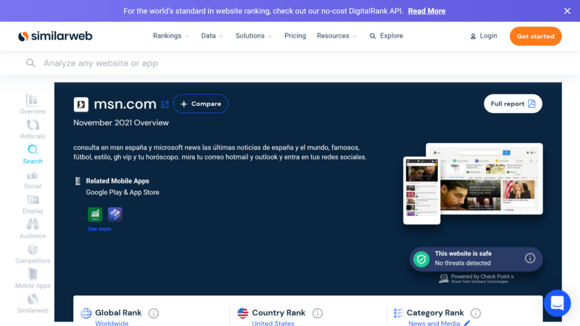Expand the Solutions menu
The width and height of the screenshot is (580, 326).
coord(254,36)
